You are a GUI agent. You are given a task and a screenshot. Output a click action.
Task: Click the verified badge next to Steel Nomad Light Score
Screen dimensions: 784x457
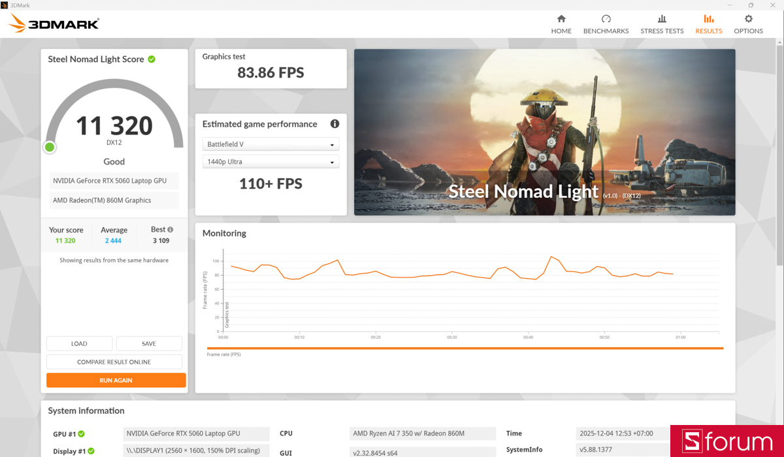(152, 59)
